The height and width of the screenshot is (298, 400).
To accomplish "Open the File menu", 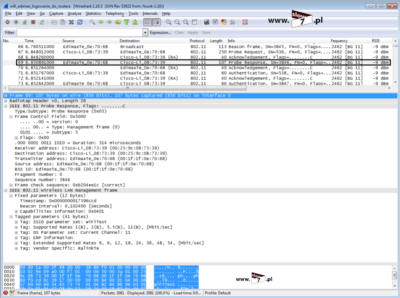I will [8, 13].
